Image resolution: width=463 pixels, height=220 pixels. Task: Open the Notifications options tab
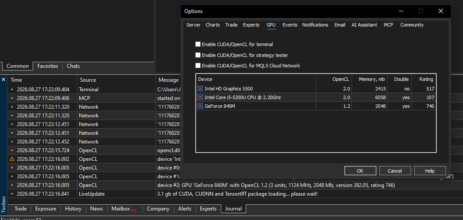[315, 25]
